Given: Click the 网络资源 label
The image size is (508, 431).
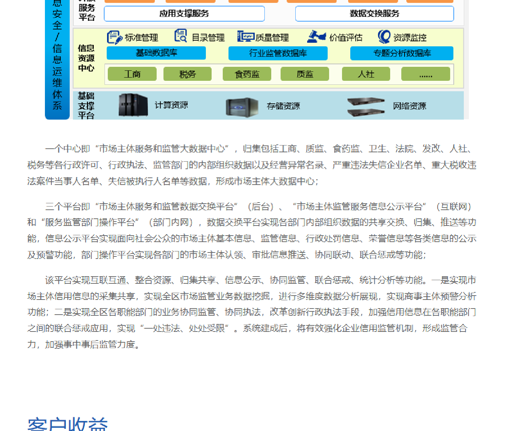Looking at the screenshot, I should tap(410, 106).
